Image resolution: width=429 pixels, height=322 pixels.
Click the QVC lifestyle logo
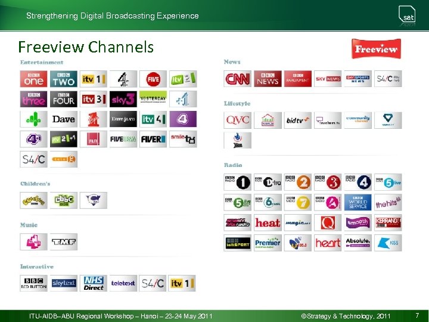pyautogui.click(x=238, y=120)
